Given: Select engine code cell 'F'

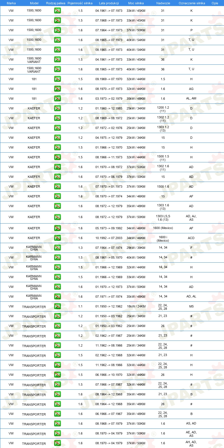Looking at the screenshot, I should (x=191, y=248).
